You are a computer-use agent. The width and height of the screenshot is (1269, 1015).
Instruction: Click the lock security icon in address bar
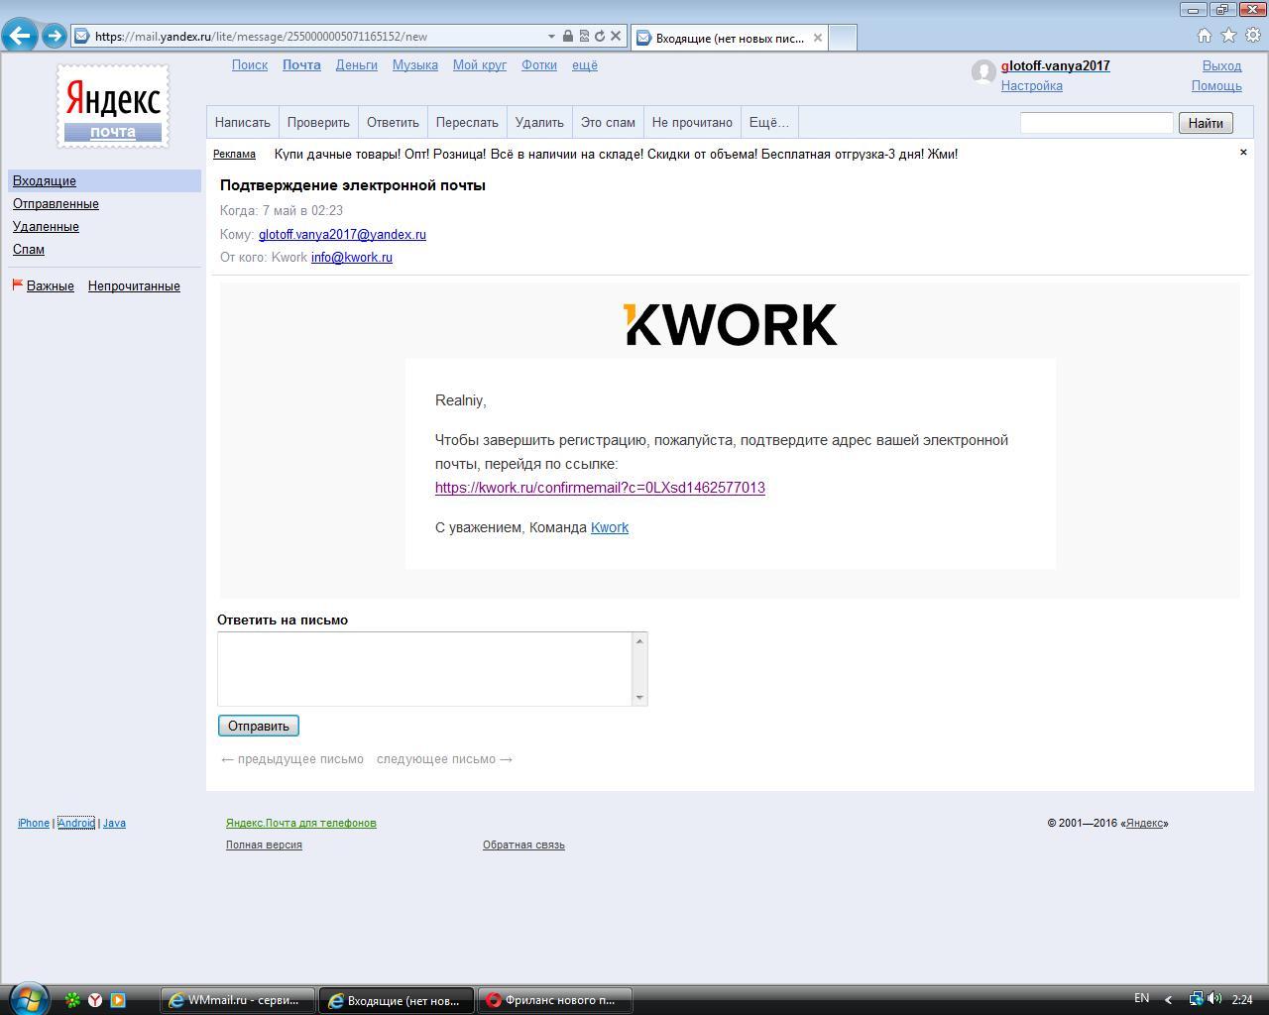point(568,37)
